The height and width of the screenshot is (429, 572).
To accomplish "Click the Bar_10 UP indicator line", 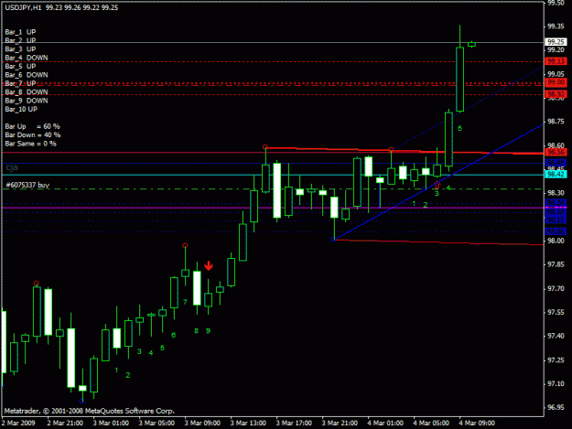I will (x=21, y=109).
